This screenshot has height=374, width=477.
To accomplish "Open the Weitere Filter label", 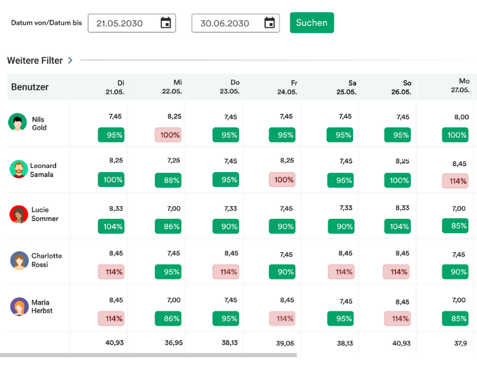I will coord(35,61).
